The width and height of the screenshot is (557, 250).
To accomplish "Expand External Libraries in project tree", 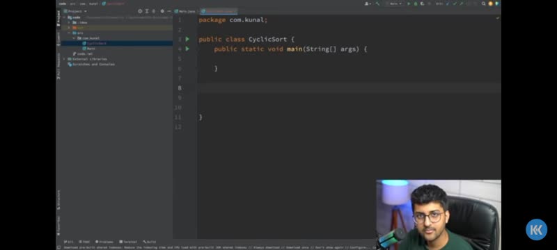I will click(x=64, y=59).
